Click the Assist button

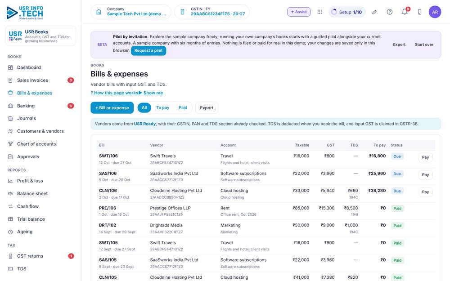(299, 12)
